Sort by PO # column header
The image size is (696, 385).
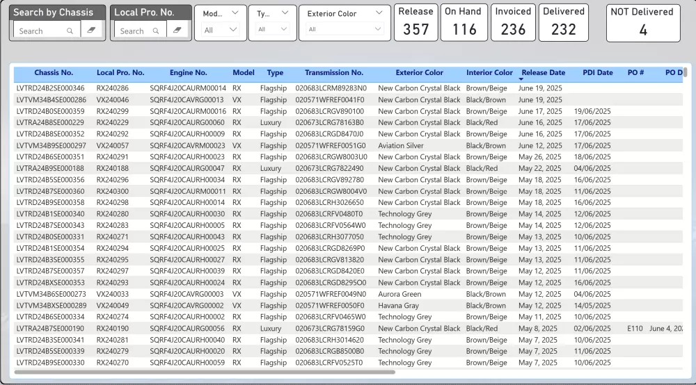635,73
